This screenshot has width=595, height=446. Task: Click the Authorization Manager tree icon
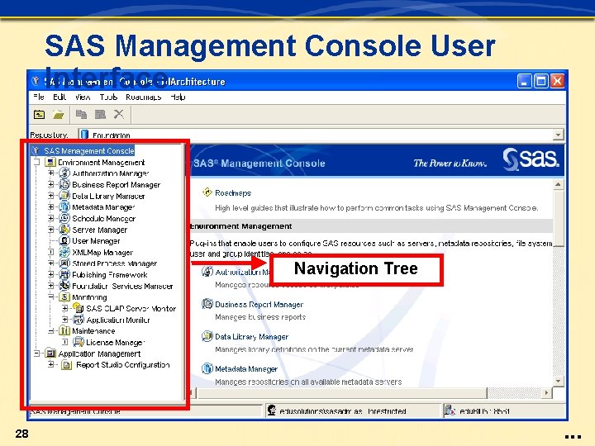(x=64, y=173)
